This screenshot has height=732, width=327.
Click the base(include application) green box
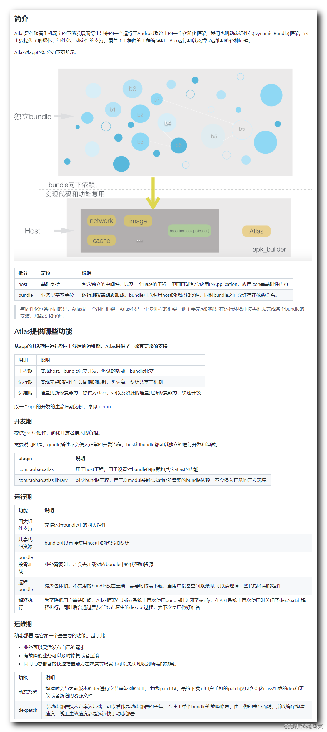coord(190,231)
